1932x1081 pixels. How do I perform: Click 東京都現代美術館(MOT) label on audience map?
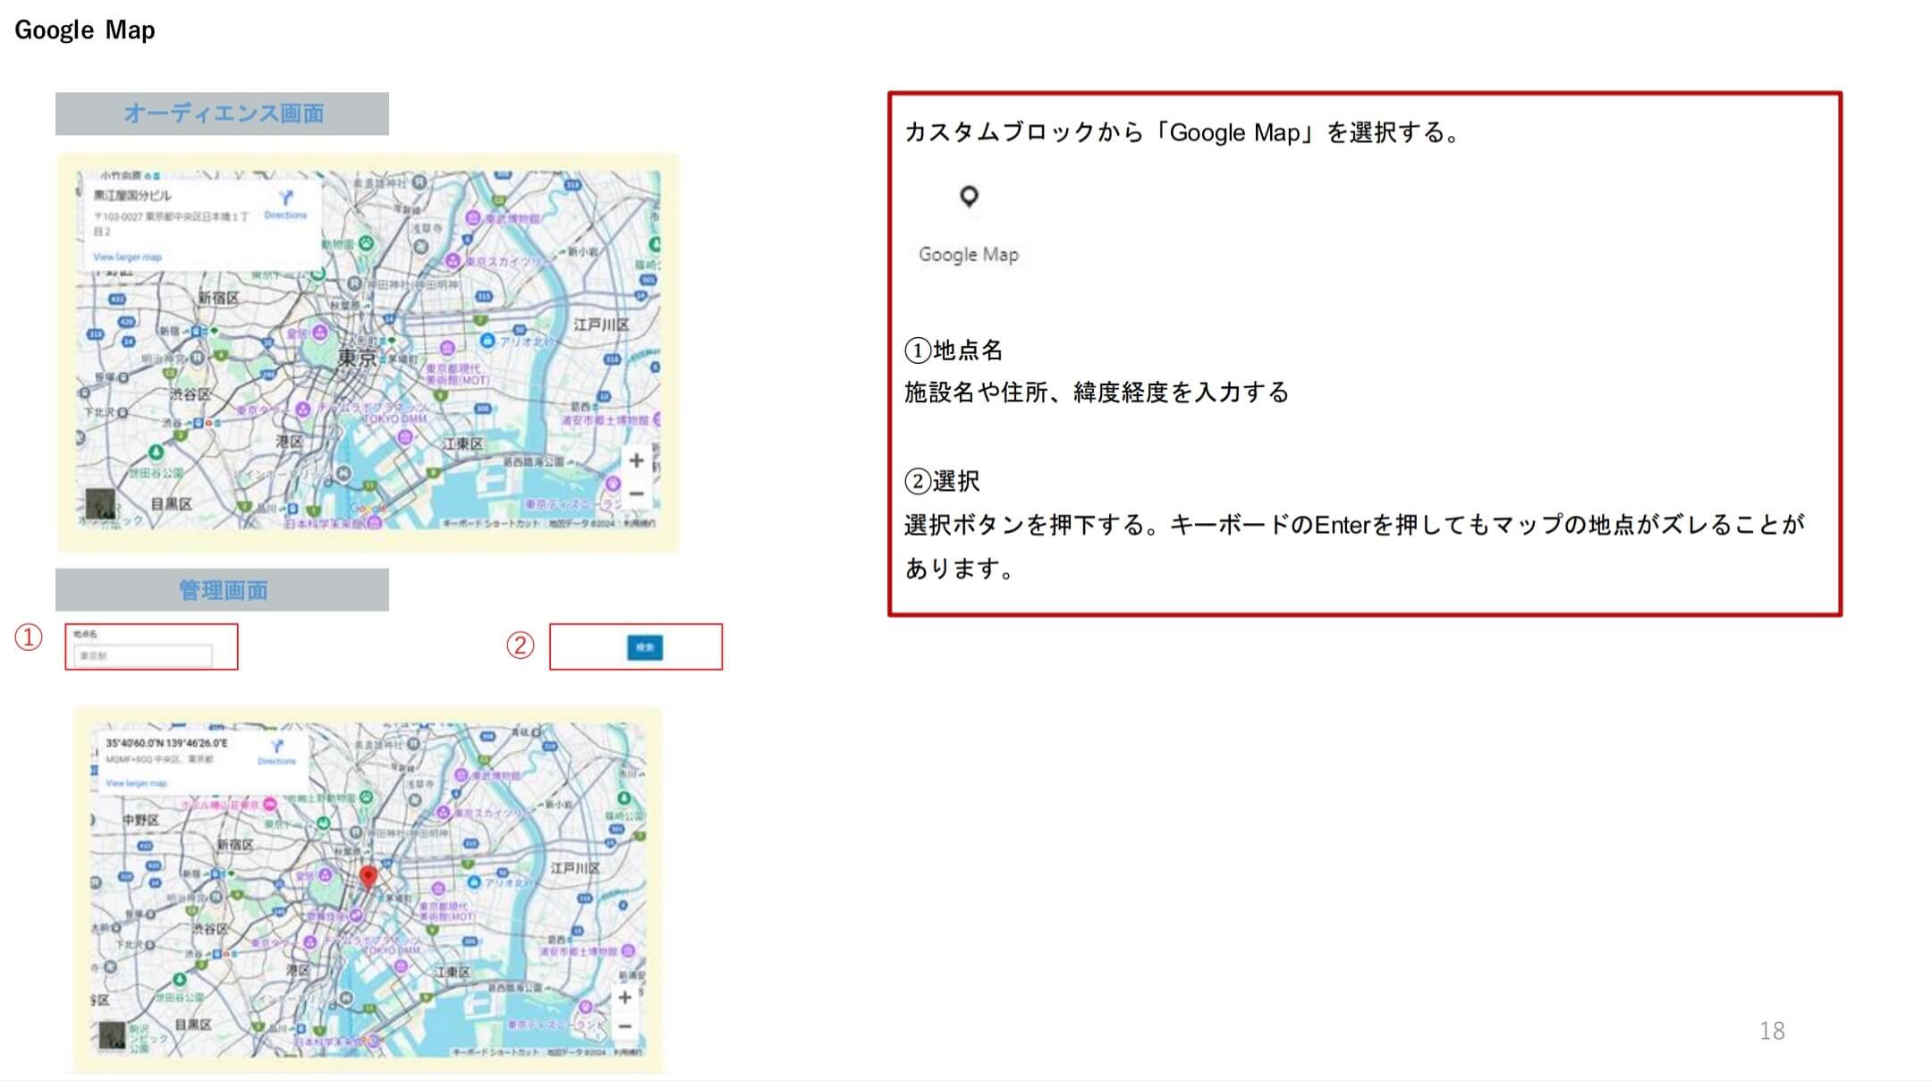[457, 374]
